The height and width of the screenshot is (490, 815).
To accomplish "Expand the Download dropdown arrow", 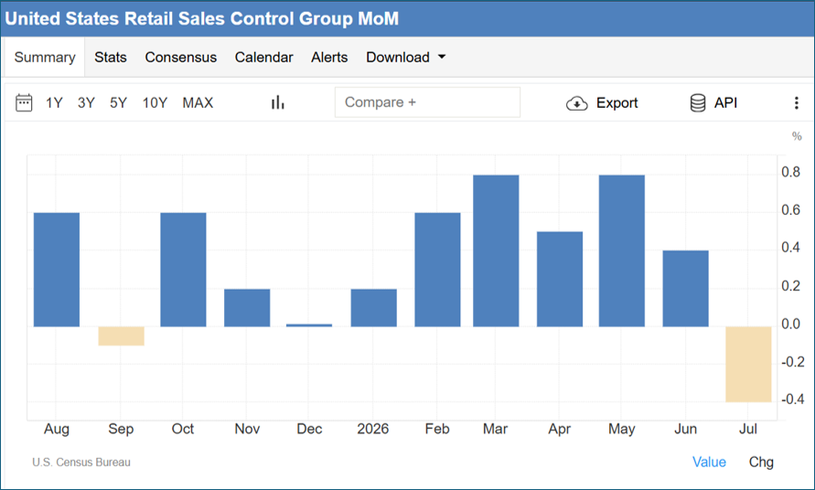I will click(442, 57).
